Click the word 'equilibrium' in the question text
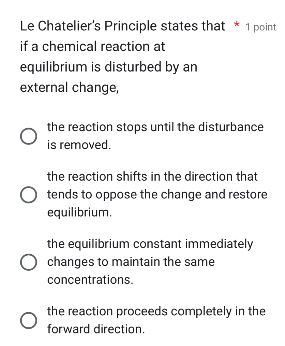This screenshot has width=285, height=346. 50,67
